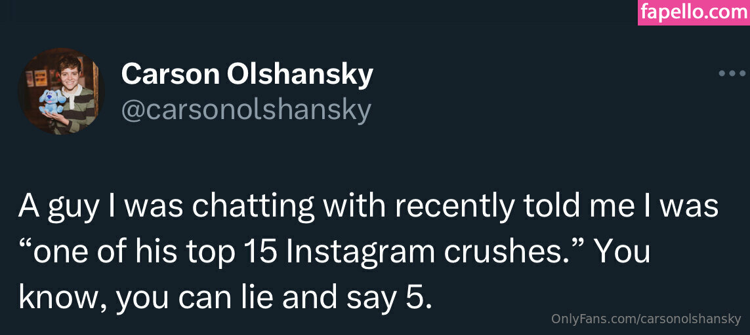750x335 pixels.
Task: Open the three-dot more options menu
Action: tap(732, 73)
